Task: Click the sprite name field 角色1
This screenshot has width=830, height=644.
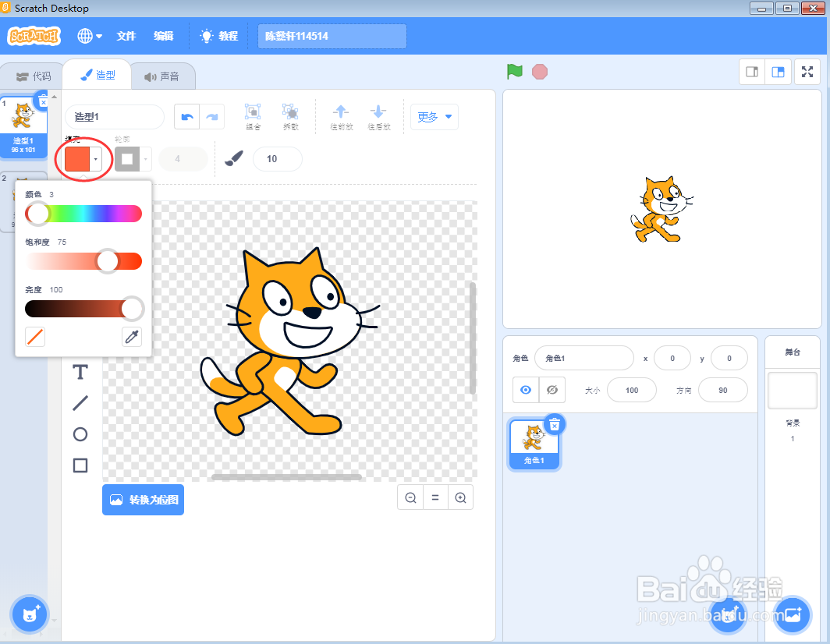Action: 583,358
